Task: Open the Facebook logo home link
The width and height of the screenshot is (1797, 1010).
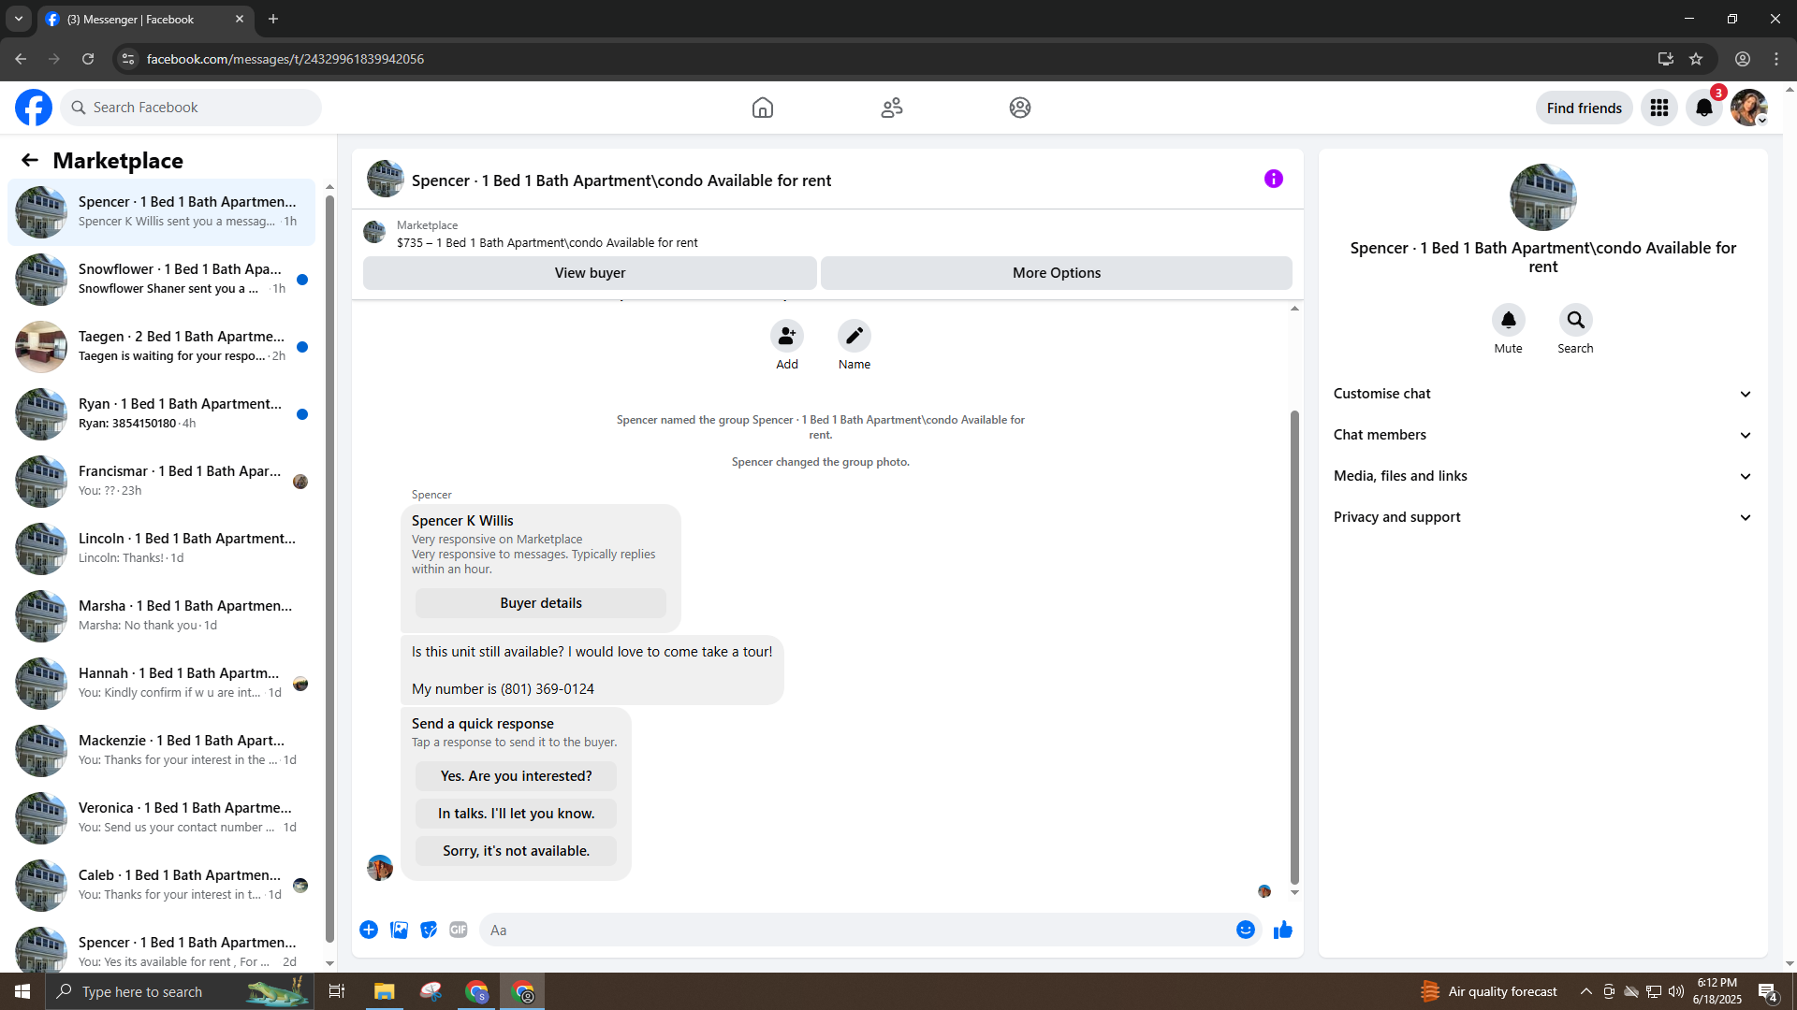Action: (x=34, y=108)
